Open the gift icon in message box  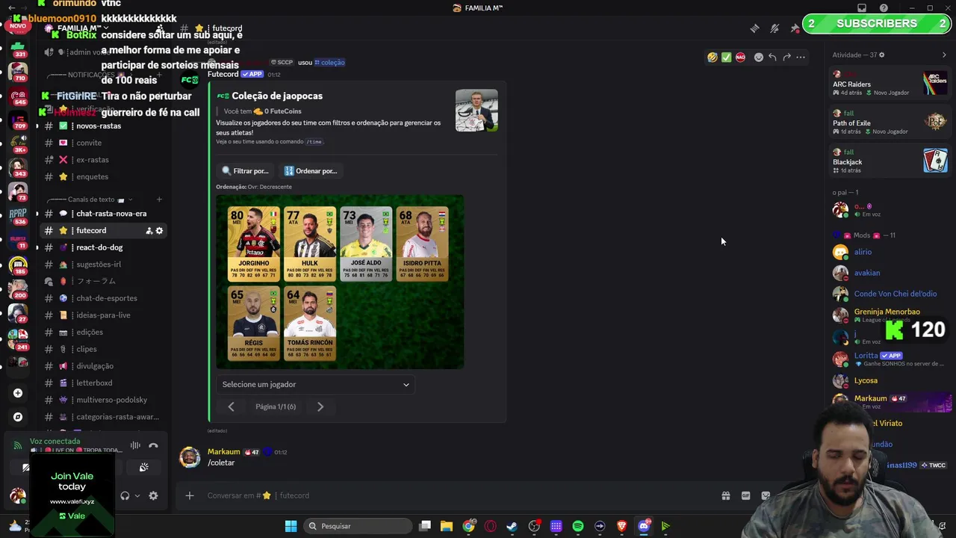tap(725, 495)
